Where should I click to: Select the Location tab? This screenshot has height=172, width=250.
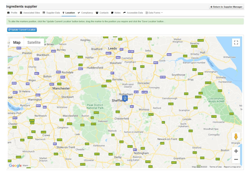click(69, 13)
